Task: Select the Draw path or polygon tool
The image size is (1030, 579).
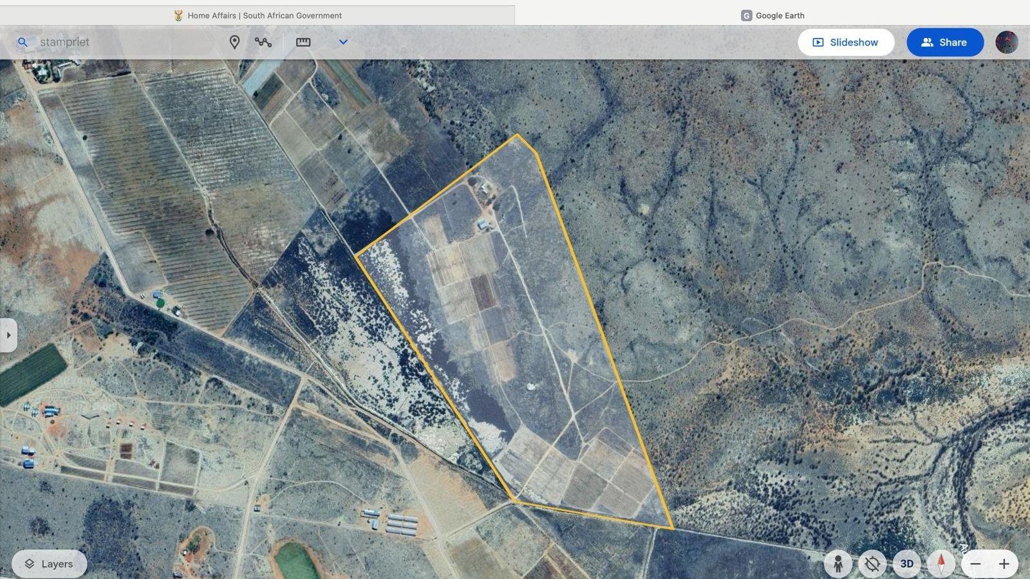Action: coord(263,42)
